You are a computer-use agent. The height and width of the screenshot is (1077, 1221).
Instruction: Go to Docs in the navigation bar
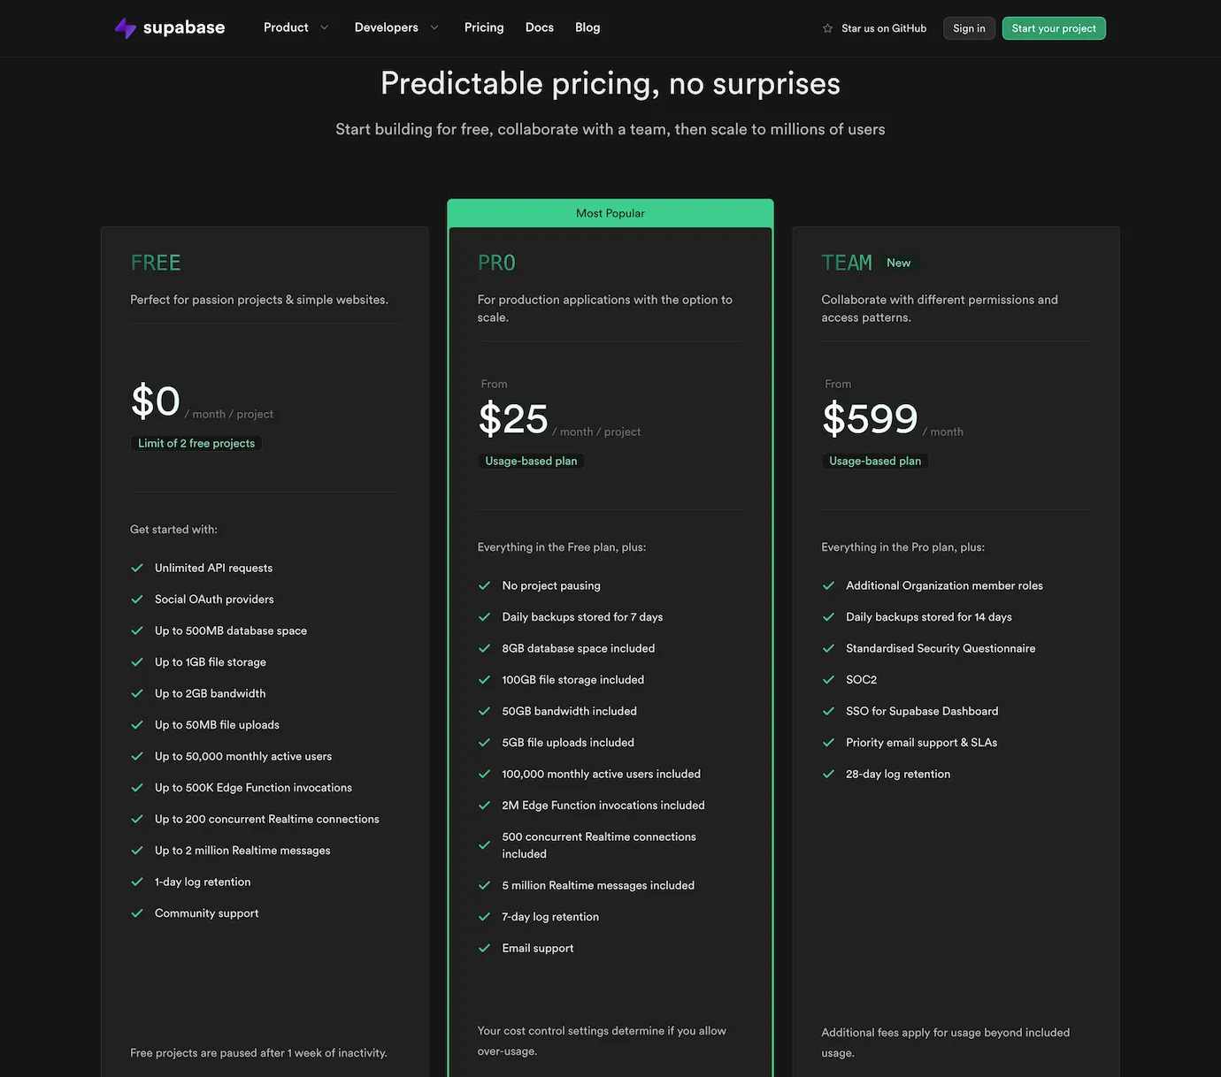(539, 27)
